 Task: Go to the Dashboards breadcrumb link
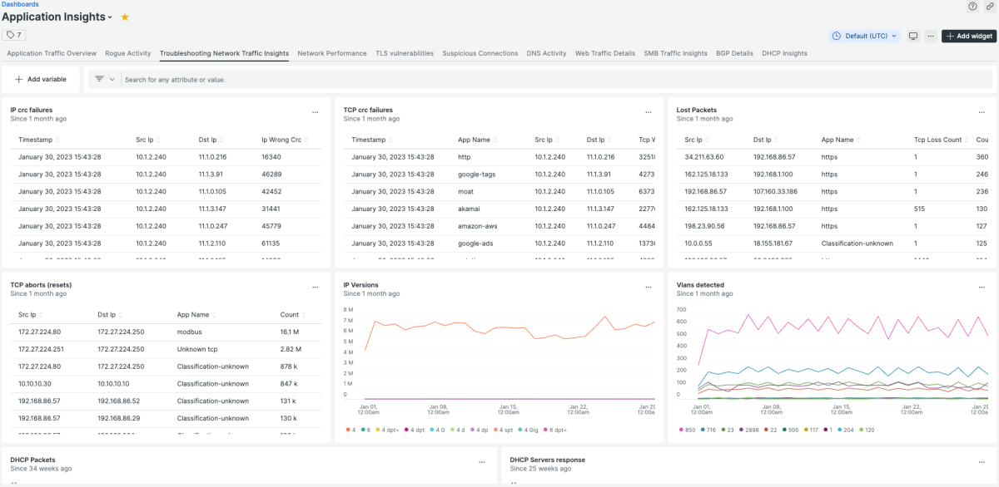click(19, 4)
